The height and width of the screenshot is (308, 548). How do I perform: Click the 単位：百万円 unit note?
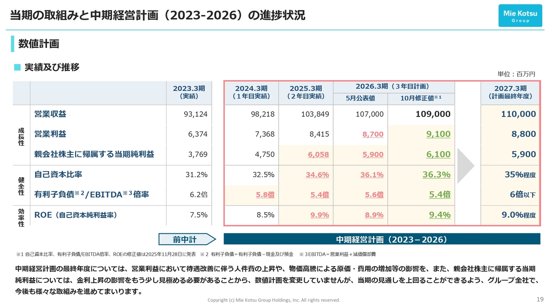(x=516, y=74)
